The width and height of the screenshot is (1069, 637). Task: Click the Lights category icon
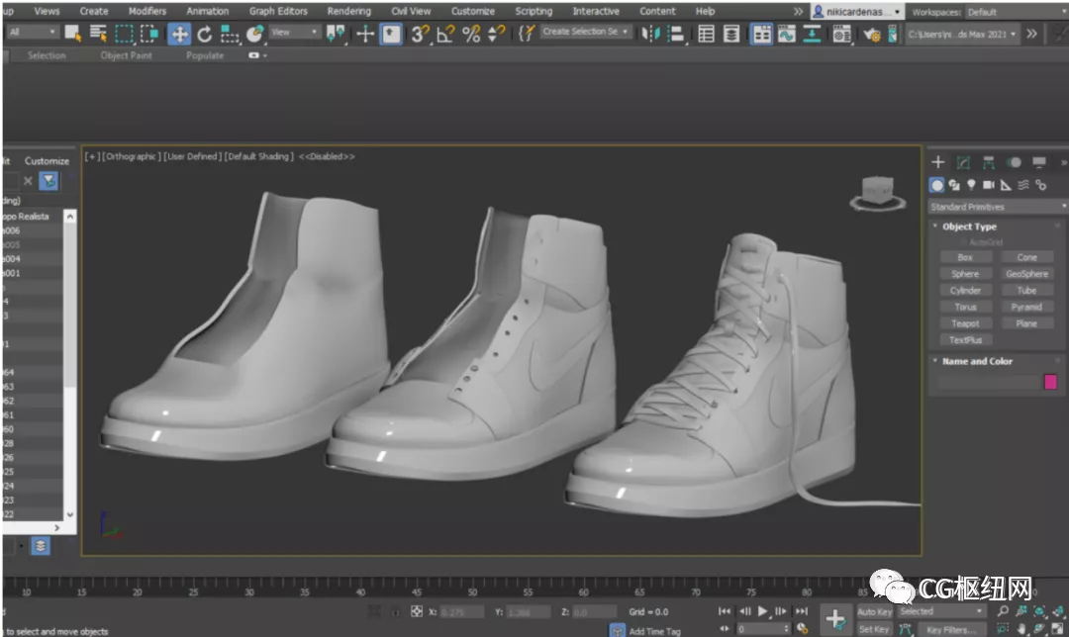point(971,185)
